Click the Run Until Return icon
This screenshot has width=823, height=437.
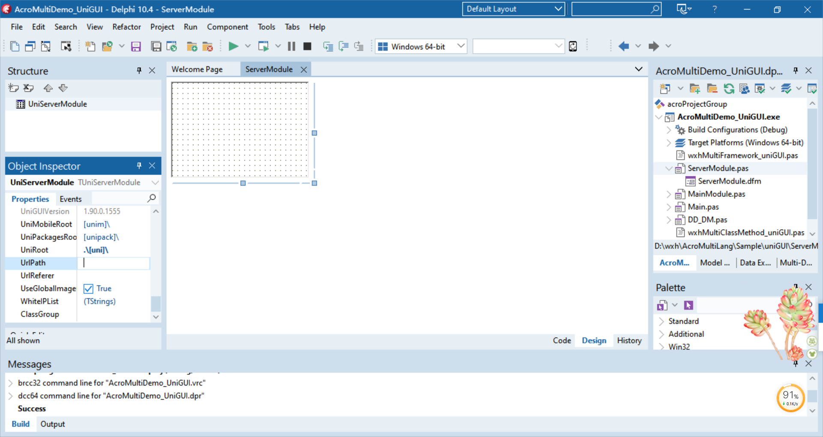click(x=359, y=46)
